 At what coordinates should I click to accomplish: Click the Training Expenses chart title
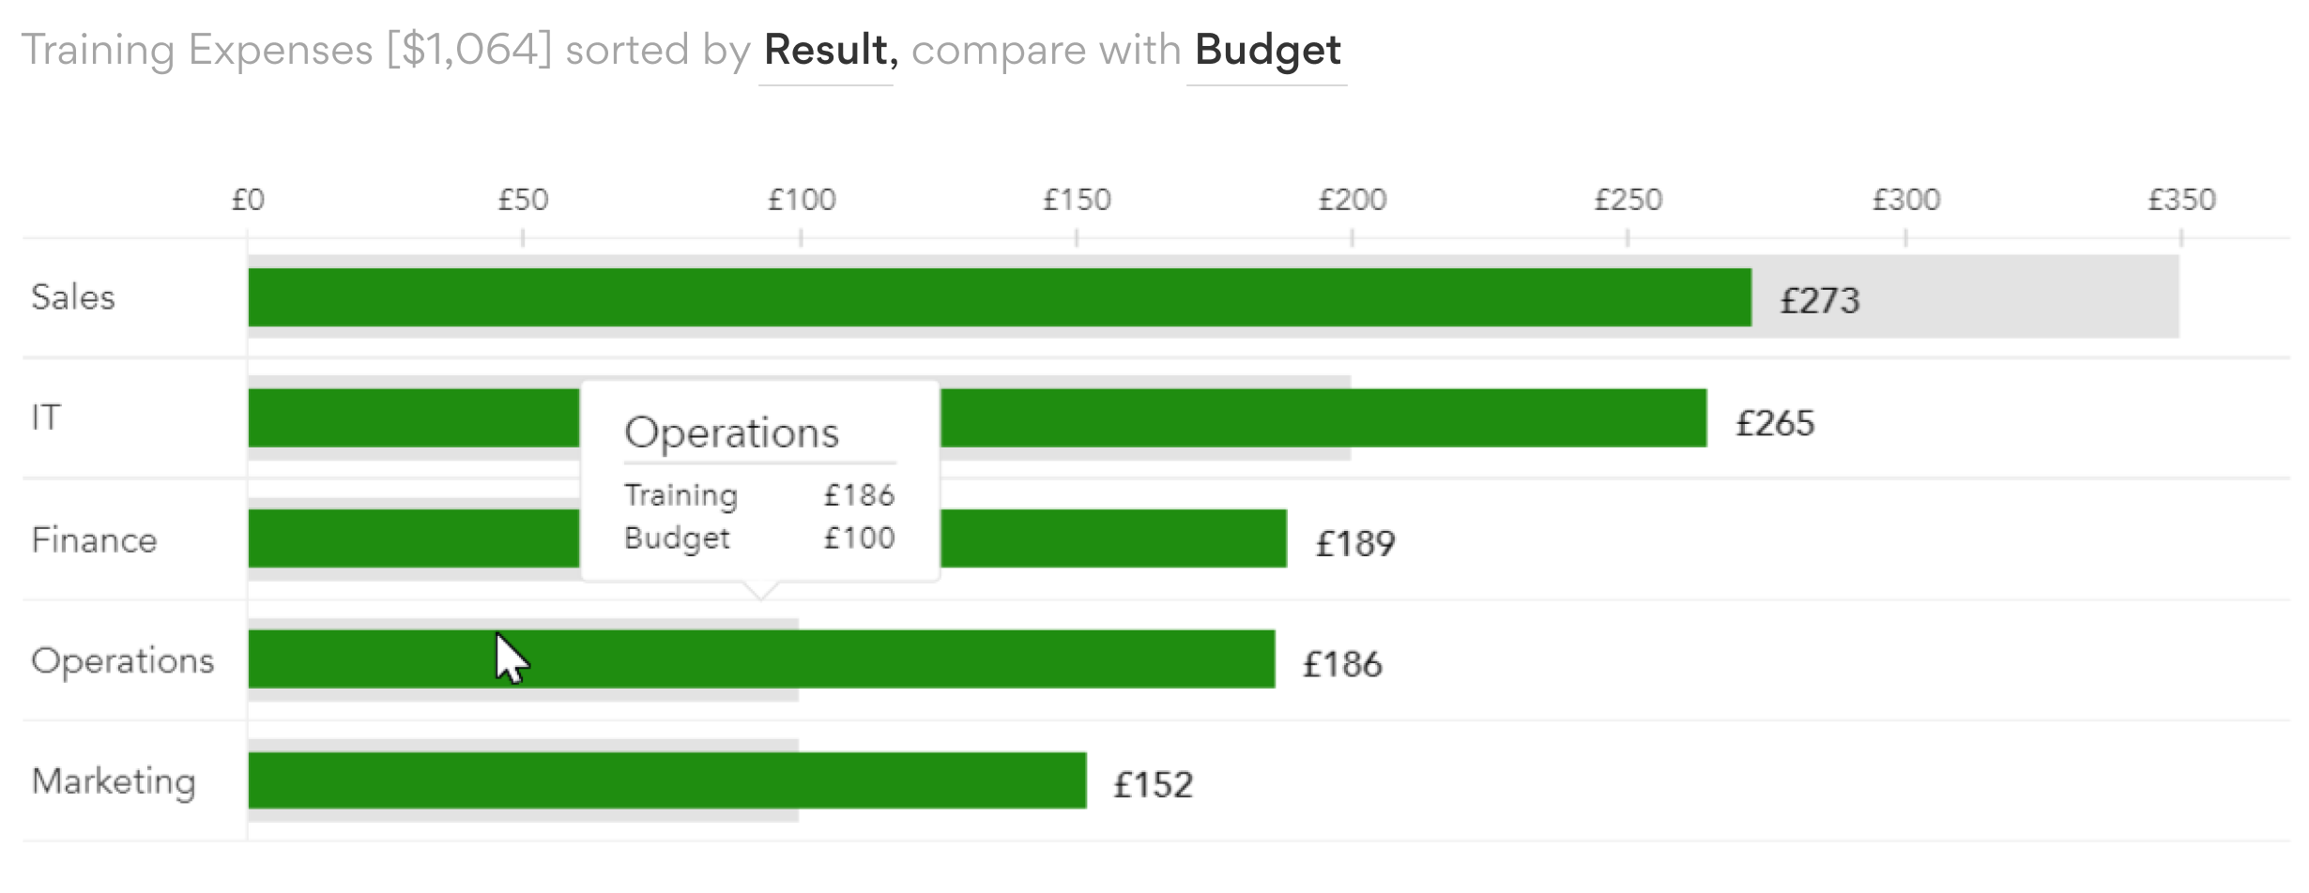pyautogui.click(x=286, y=51)
